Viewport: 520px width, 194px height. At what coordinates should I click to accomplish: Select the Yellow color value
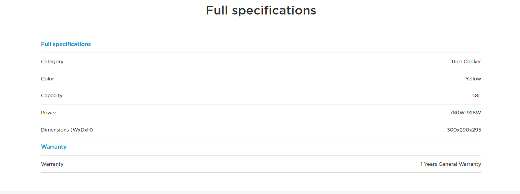(x=473, y=79)
